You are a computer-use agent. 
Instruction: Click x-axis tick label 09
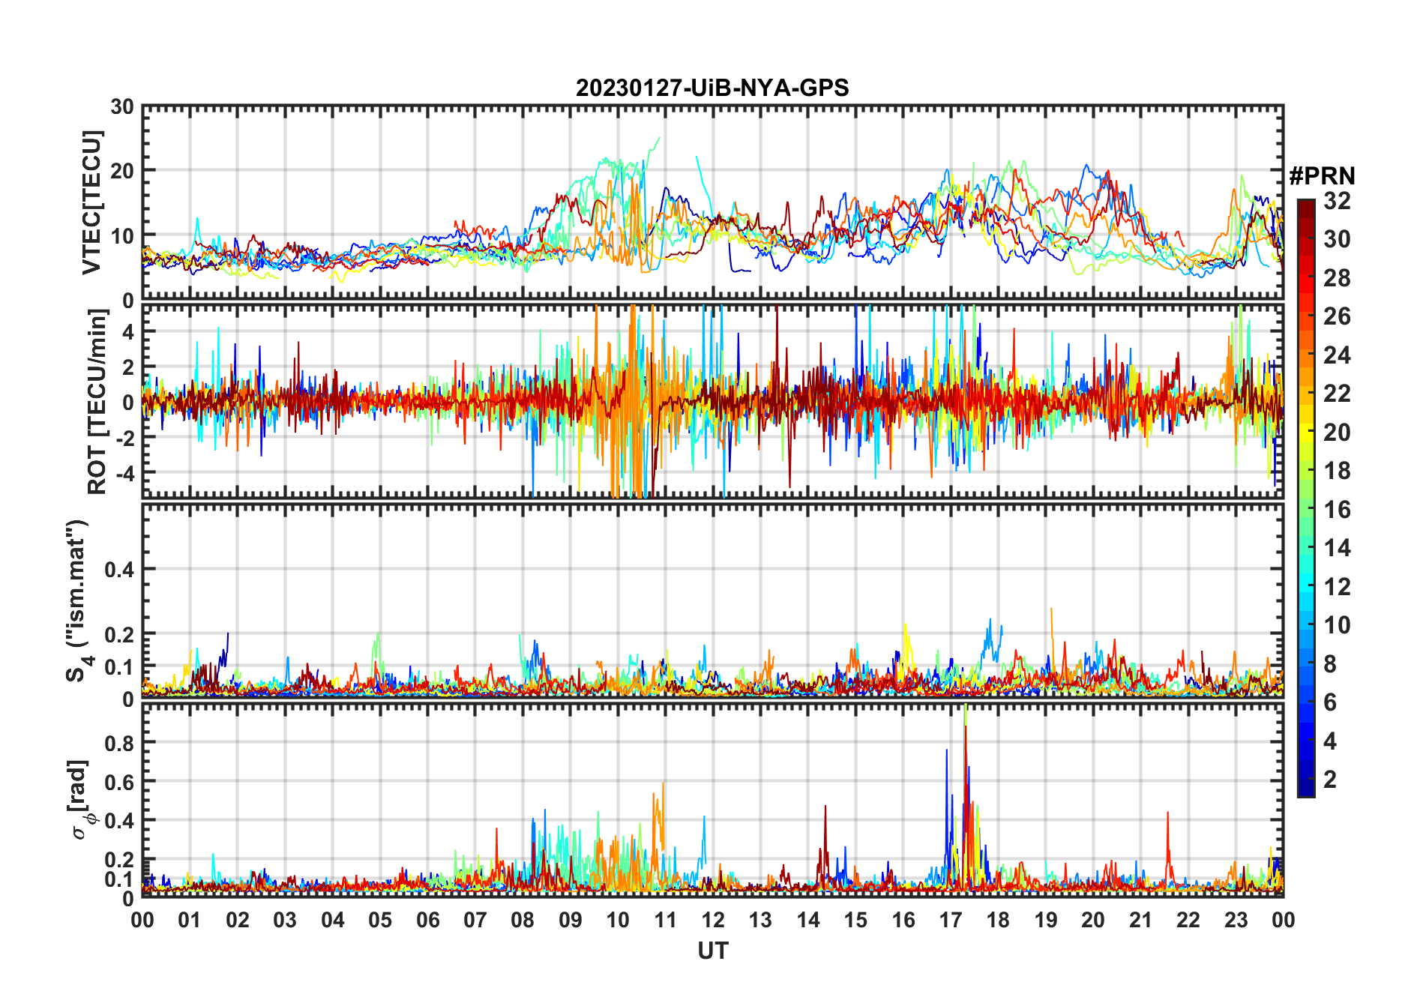tap(571, 920)
